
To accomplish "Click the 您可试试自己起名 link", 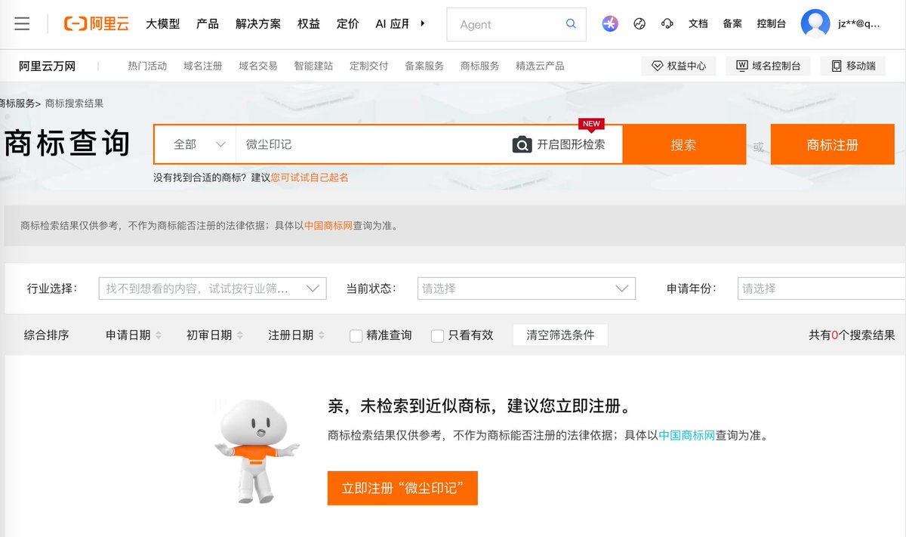I will (310, 177).
